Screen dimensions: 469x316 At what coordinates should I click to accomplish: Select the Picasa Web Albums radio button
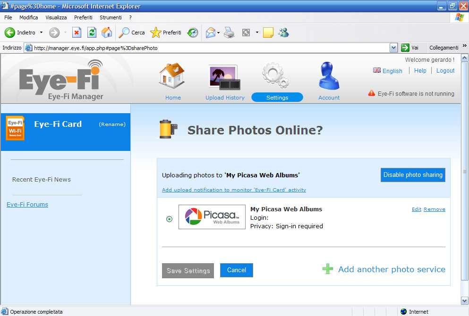[x=169, y=219]
